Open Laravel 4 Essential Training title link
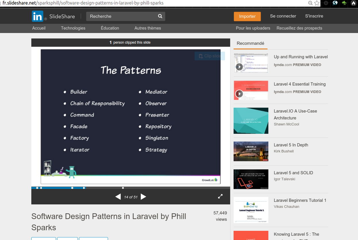This screenshot has height=240, width=358. pos(300,84)
